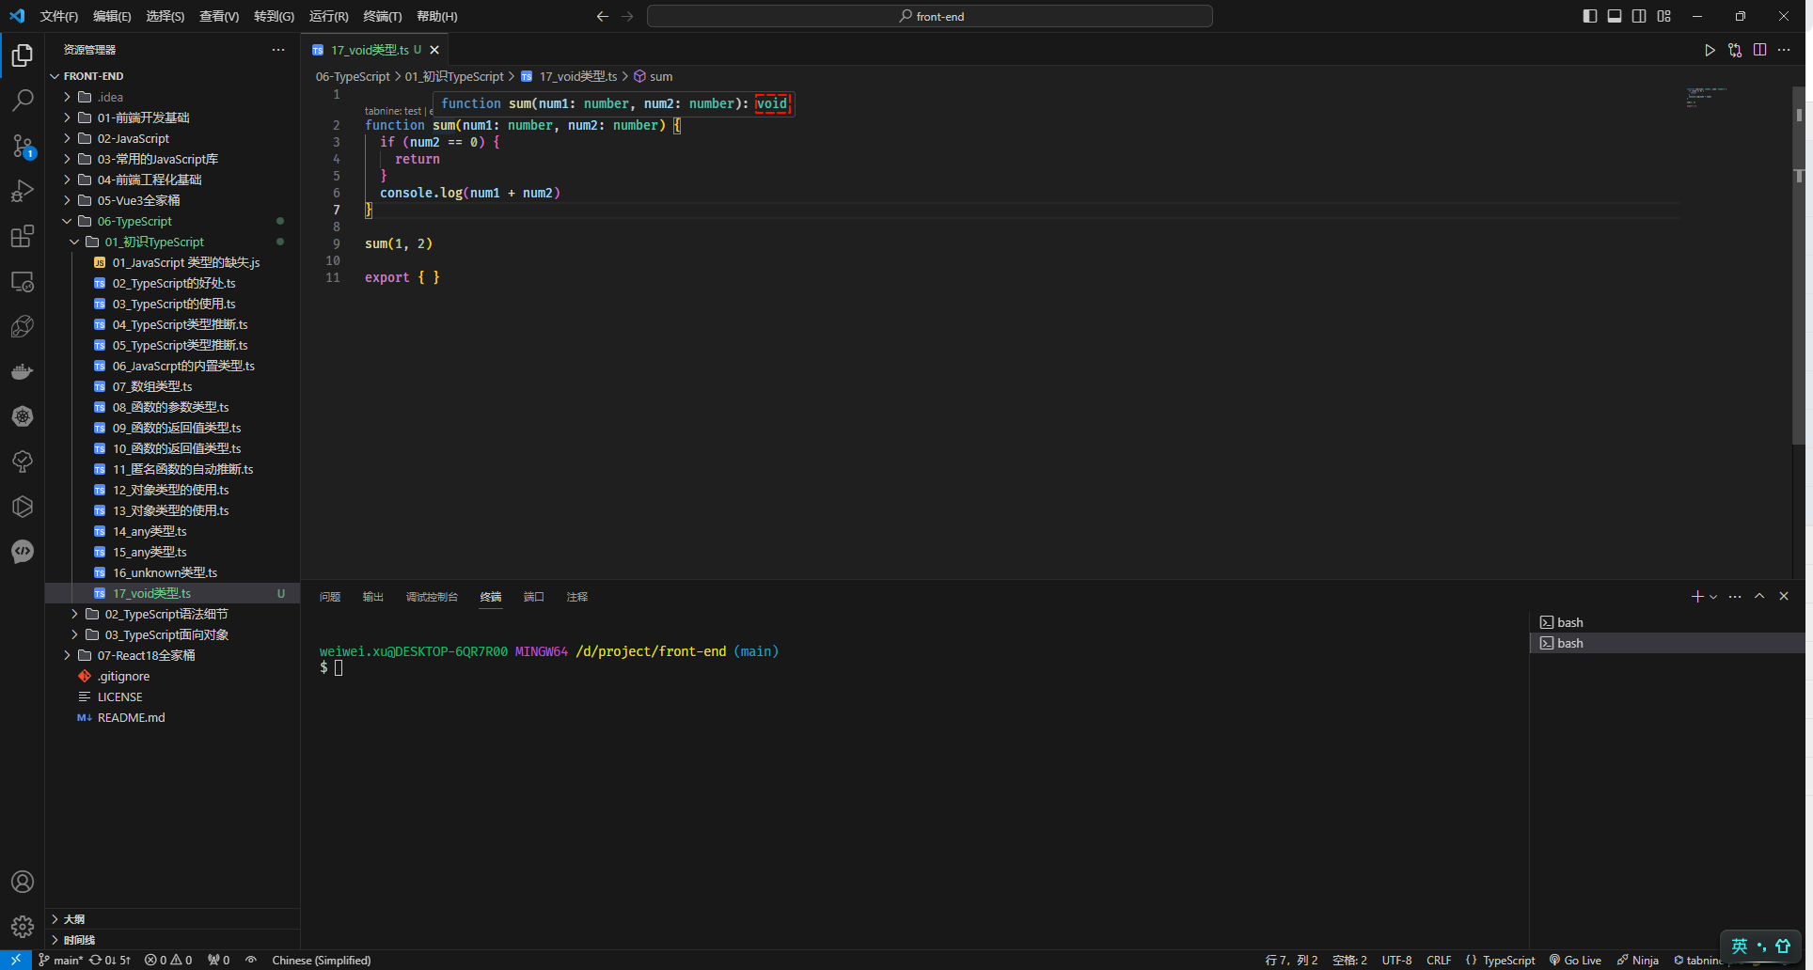Open the new terminal launch profile dropdown
The height and width of the screenshot is (970, 1813).
point(1713,597)
